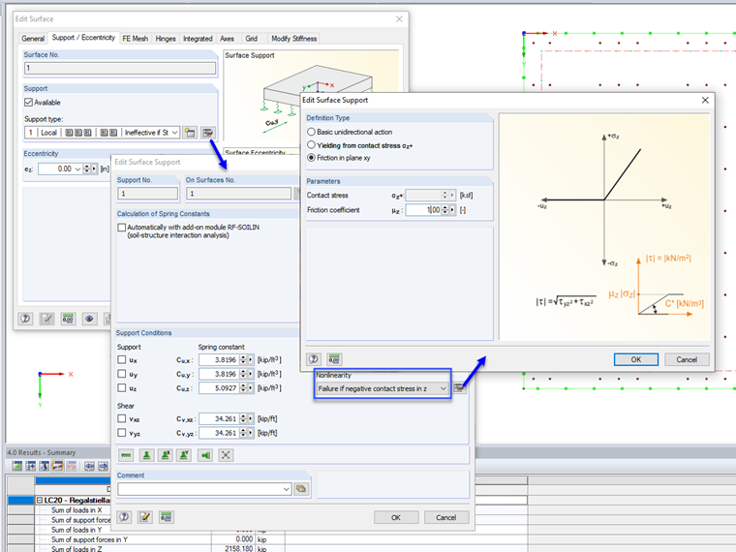Viewport: 736px width, 552px height.
Task: Enable automatic RF-SOILIN calculation checkbox
Action: click(122, 228)
